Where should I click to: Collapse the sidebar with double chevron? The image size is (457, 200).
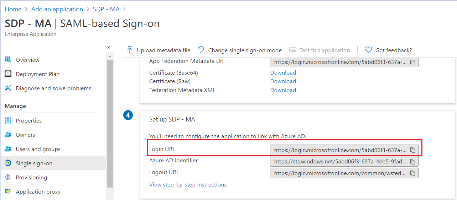(x=108, y=47)
